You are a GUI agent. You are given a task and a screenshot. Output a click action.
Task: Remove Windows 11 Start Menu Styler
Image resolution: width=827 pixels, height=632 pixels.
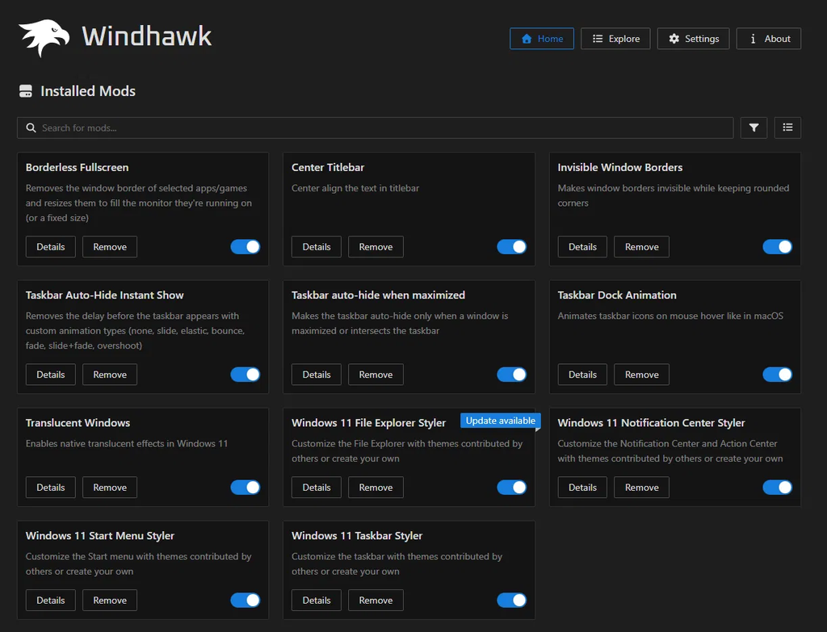110,600
